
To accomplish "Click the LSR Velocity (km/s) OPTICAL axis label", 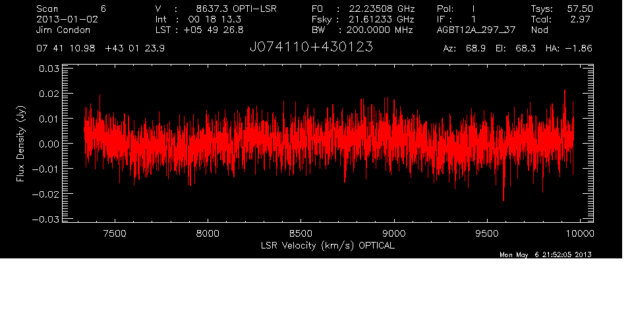I will click(328, 245).
